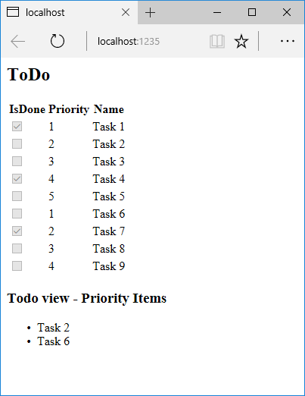
Task: Minimize the browser window
Action: [217, 12]
